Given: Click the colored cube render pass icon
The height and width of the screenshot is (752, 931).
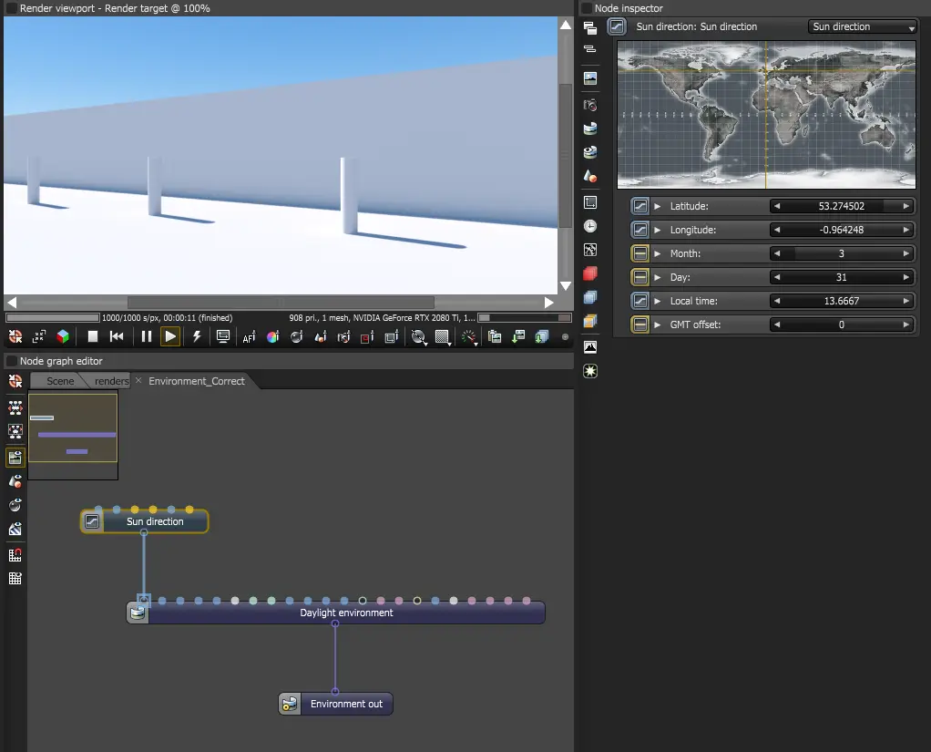Looking at the screenshot, I should (x=62, y=336).
